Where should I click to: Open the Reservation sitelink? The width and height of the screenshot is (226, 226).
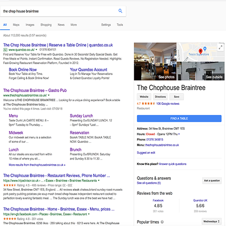[x=80, y=133]
